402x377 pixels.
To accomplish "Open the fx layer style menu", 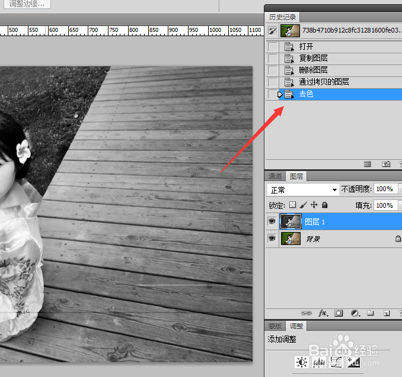I will pos(323,313).
